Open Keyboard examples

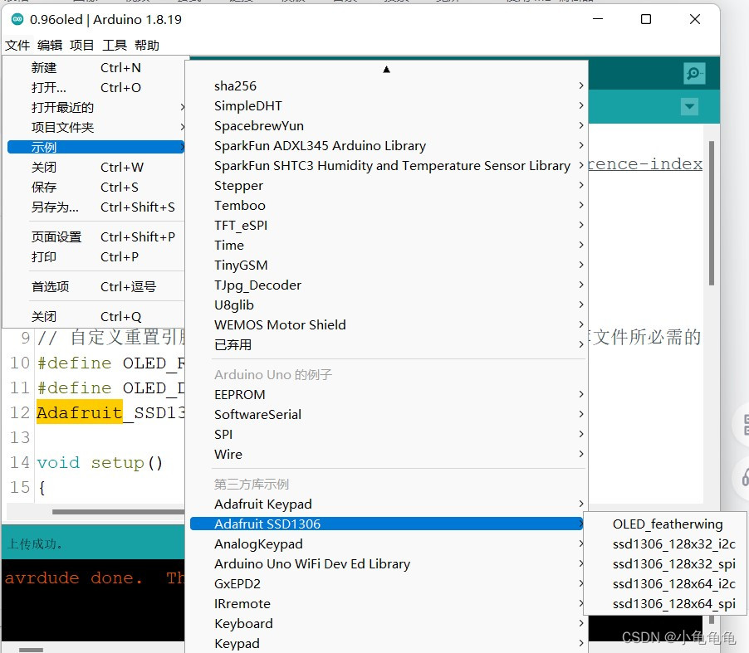coord(388,623)
